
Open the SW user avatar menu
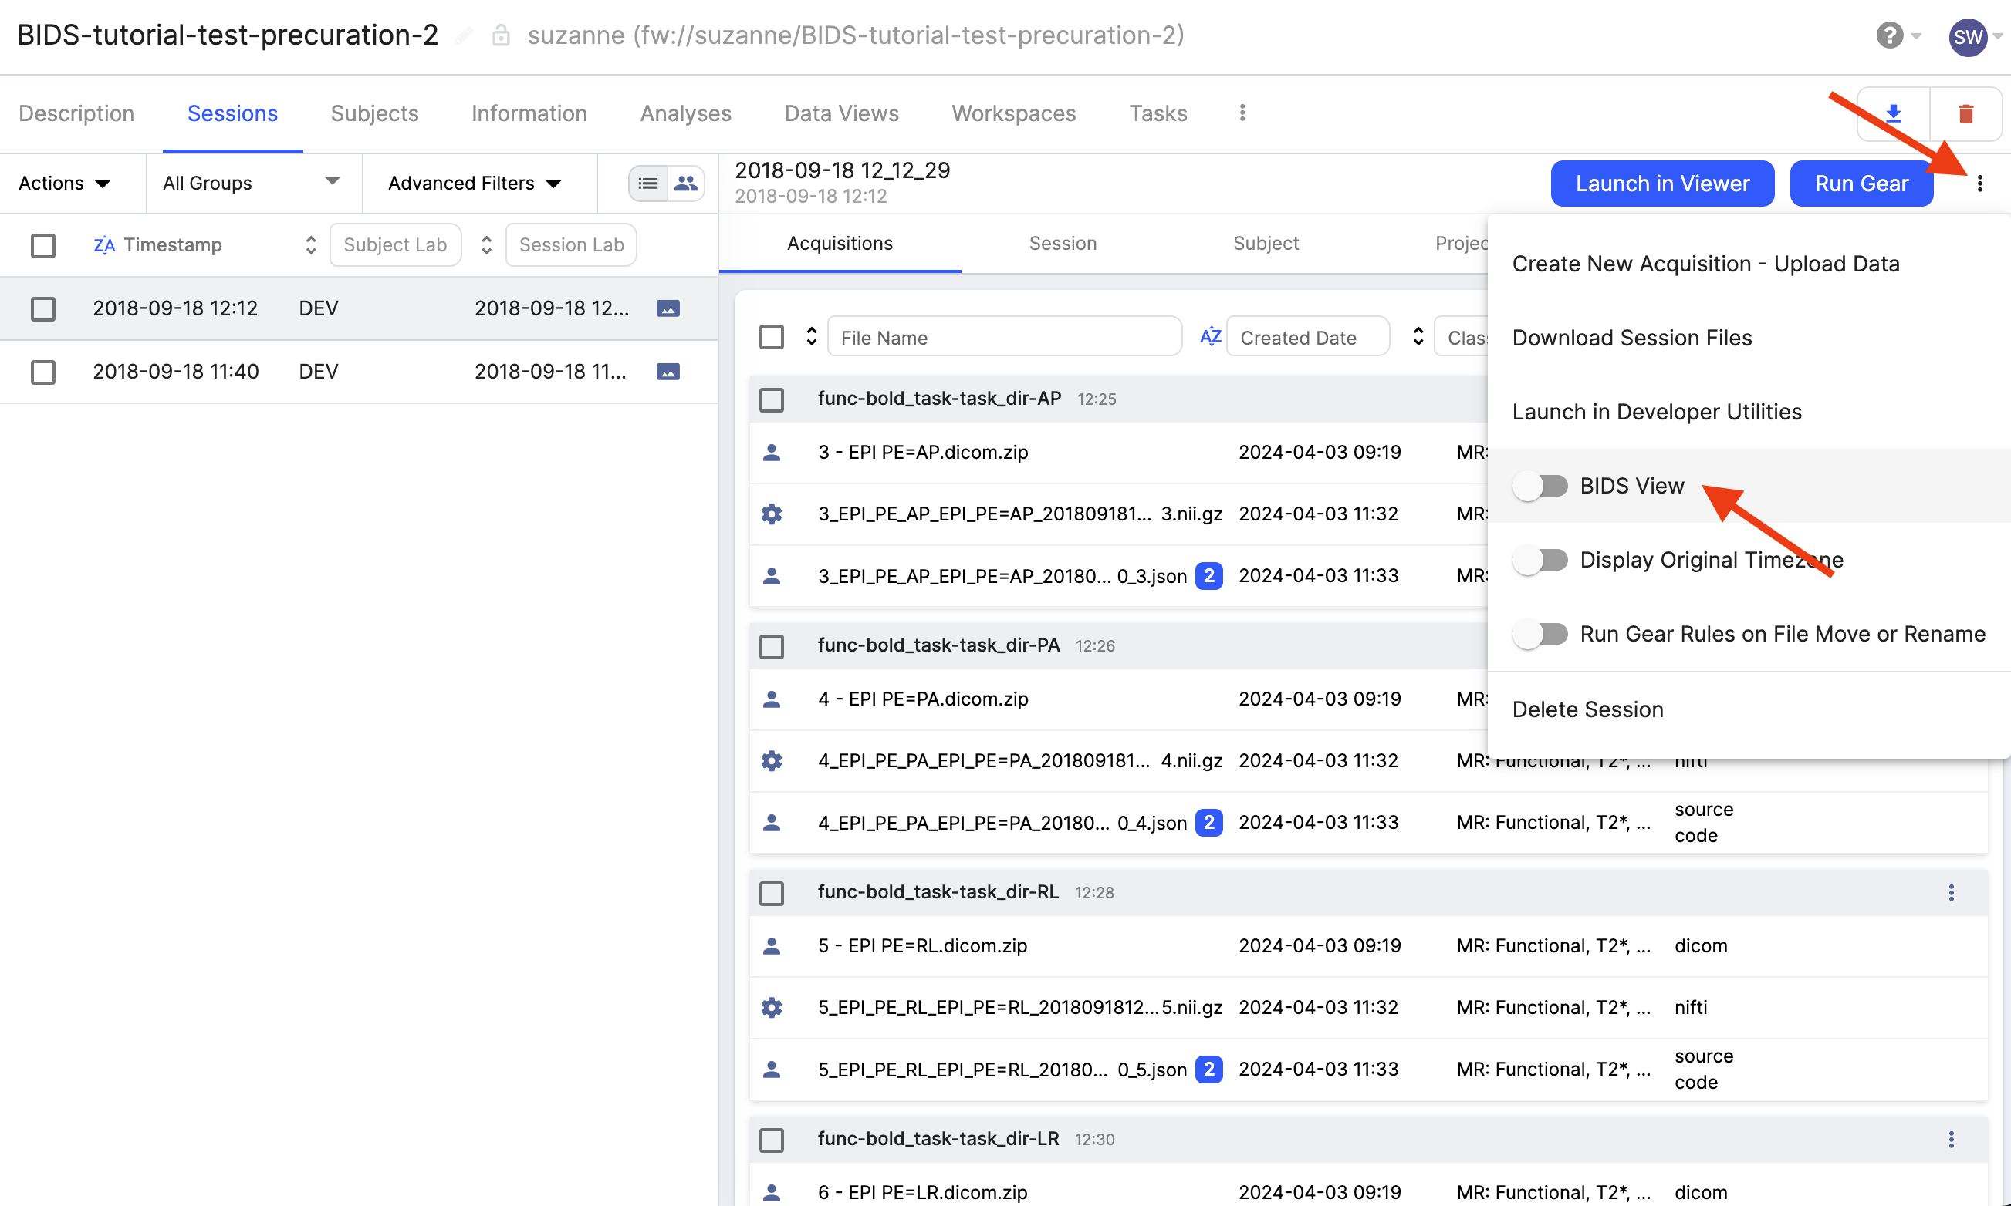[x=1968, y=36]
